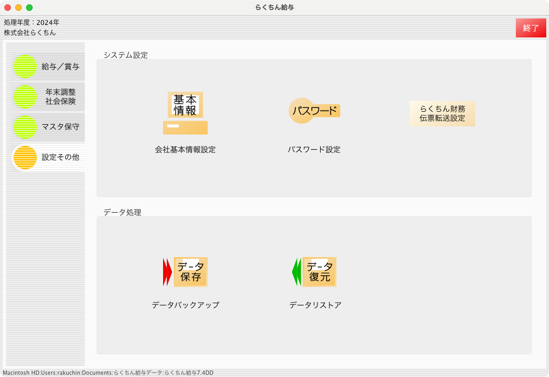Launch データリストア (データ復元) icon
This screenshot has height=377, width=549.
click(314, 272)
